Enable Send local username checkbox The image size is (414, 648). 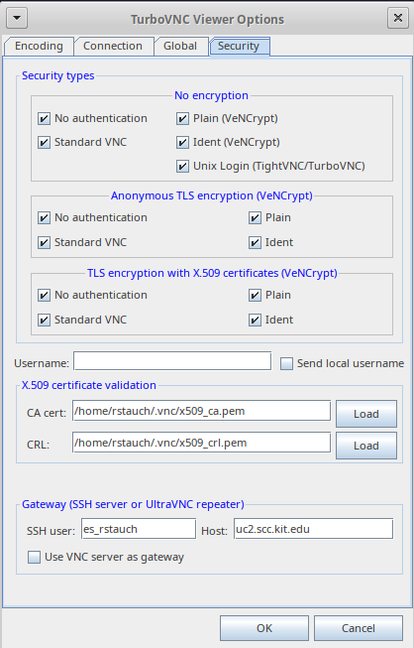pyautogui.click(x=286, y=363)
